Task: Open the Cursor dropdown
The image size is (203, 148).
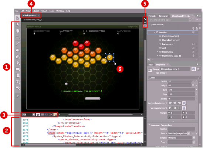Action: pos(194,142)
